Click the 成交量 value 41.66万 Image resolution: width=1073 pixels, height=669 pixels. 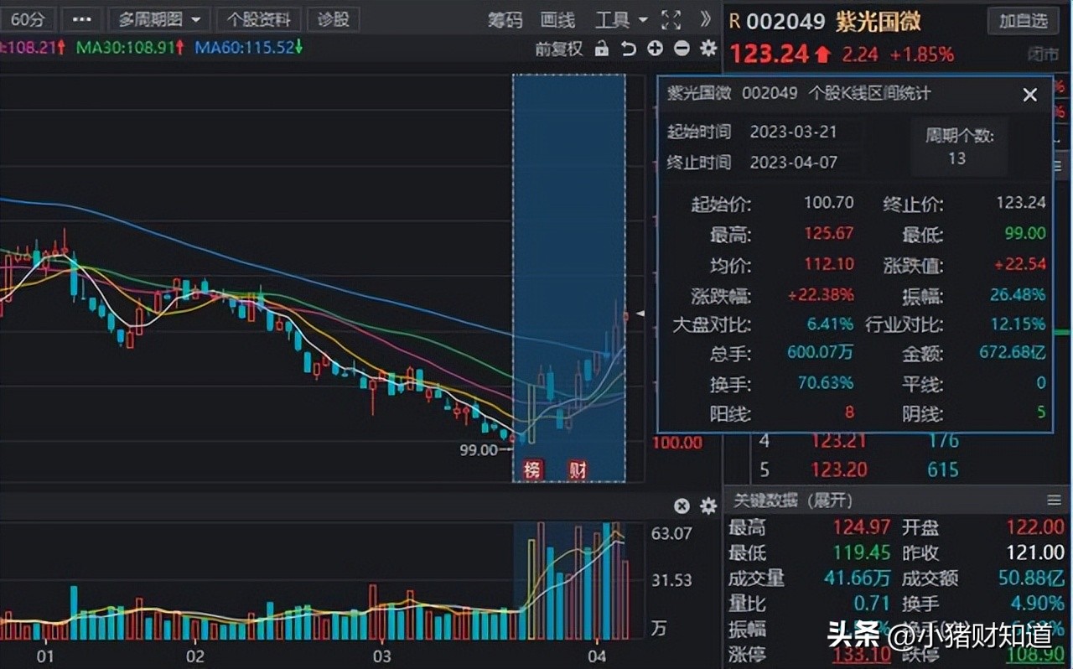[x=857, y=578]
